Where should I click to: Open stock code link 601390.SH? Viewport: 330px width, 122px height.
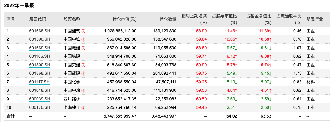click(40, 39)
